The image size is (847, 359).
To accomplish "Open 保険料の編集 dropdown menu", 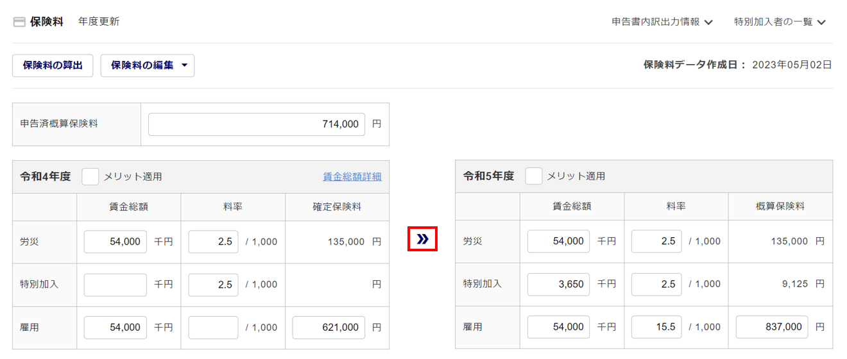I will point(148,65).
